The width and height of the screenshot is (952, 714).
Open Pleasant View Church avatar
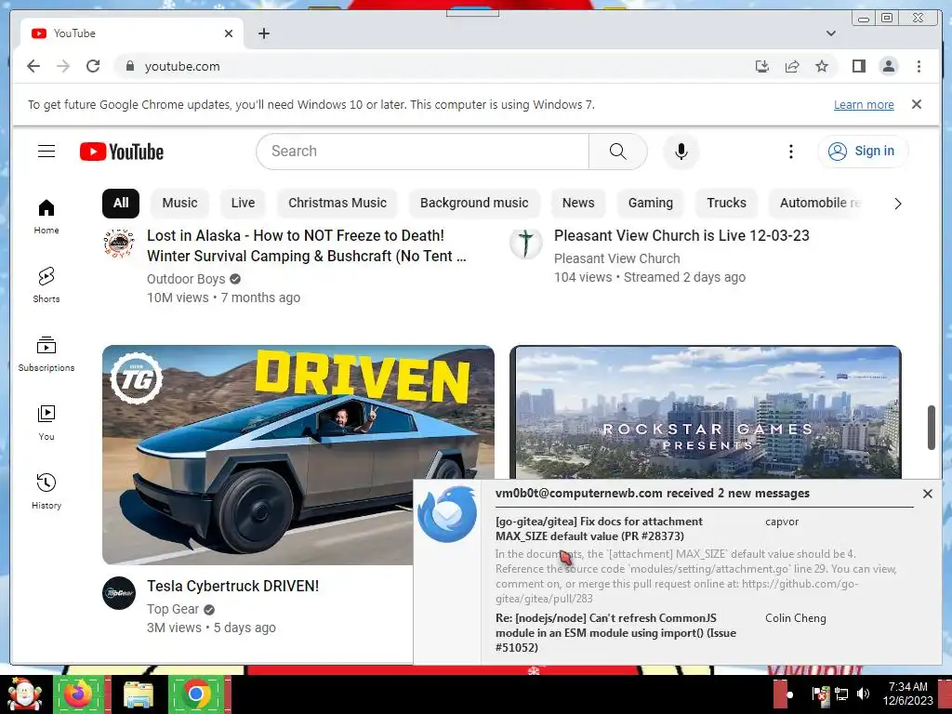[x=526, y=244]
